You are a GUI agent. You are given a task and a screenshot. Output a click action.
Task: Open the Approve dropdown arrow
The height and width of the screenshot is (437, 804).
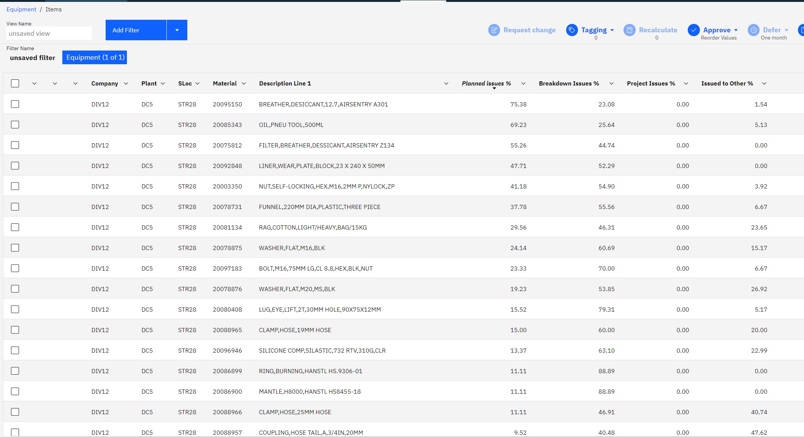pyautogui.click(x=736, y=30)
